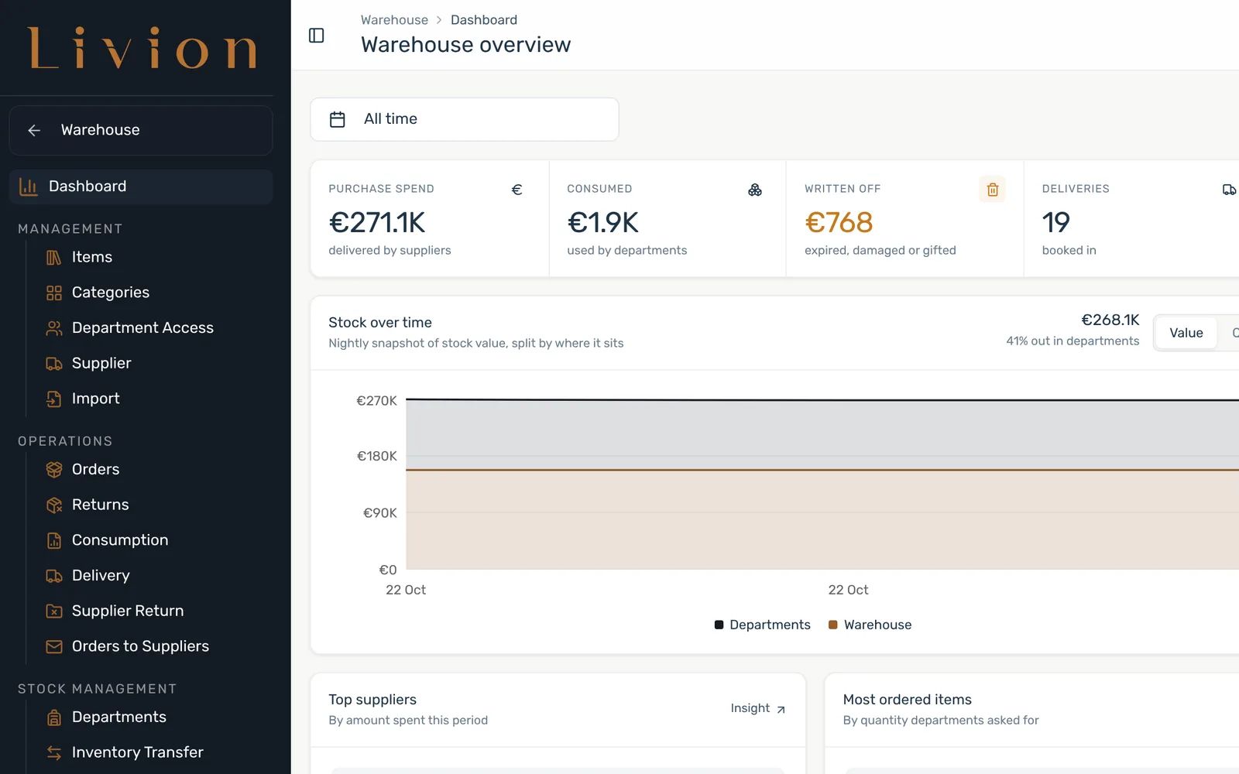Screen dimensions: 1239x774
Task: Click the 19 deliveries count
Action: pyautogui.click(x=1056, y=223)
